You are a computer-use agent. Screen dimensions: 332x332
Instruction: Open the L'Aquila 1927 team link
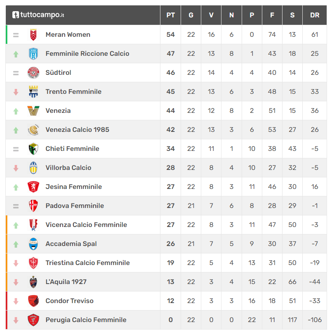[66, 282]
